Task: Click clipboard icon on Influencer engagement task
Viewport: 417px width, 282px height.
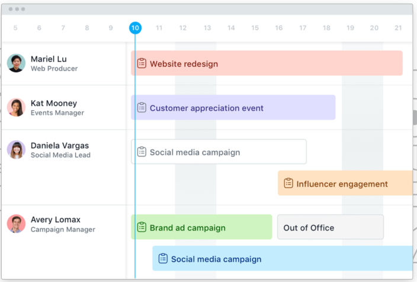Action: [x=288, y=183]
